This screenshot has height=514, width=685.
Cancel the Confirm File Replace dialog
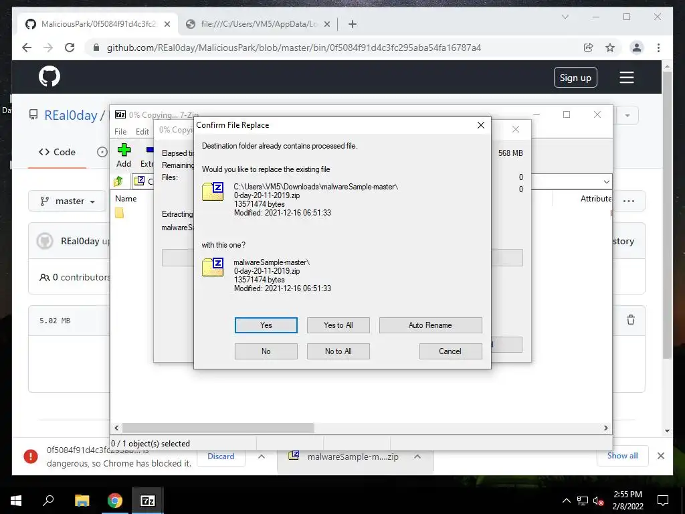tap(450, 351)
